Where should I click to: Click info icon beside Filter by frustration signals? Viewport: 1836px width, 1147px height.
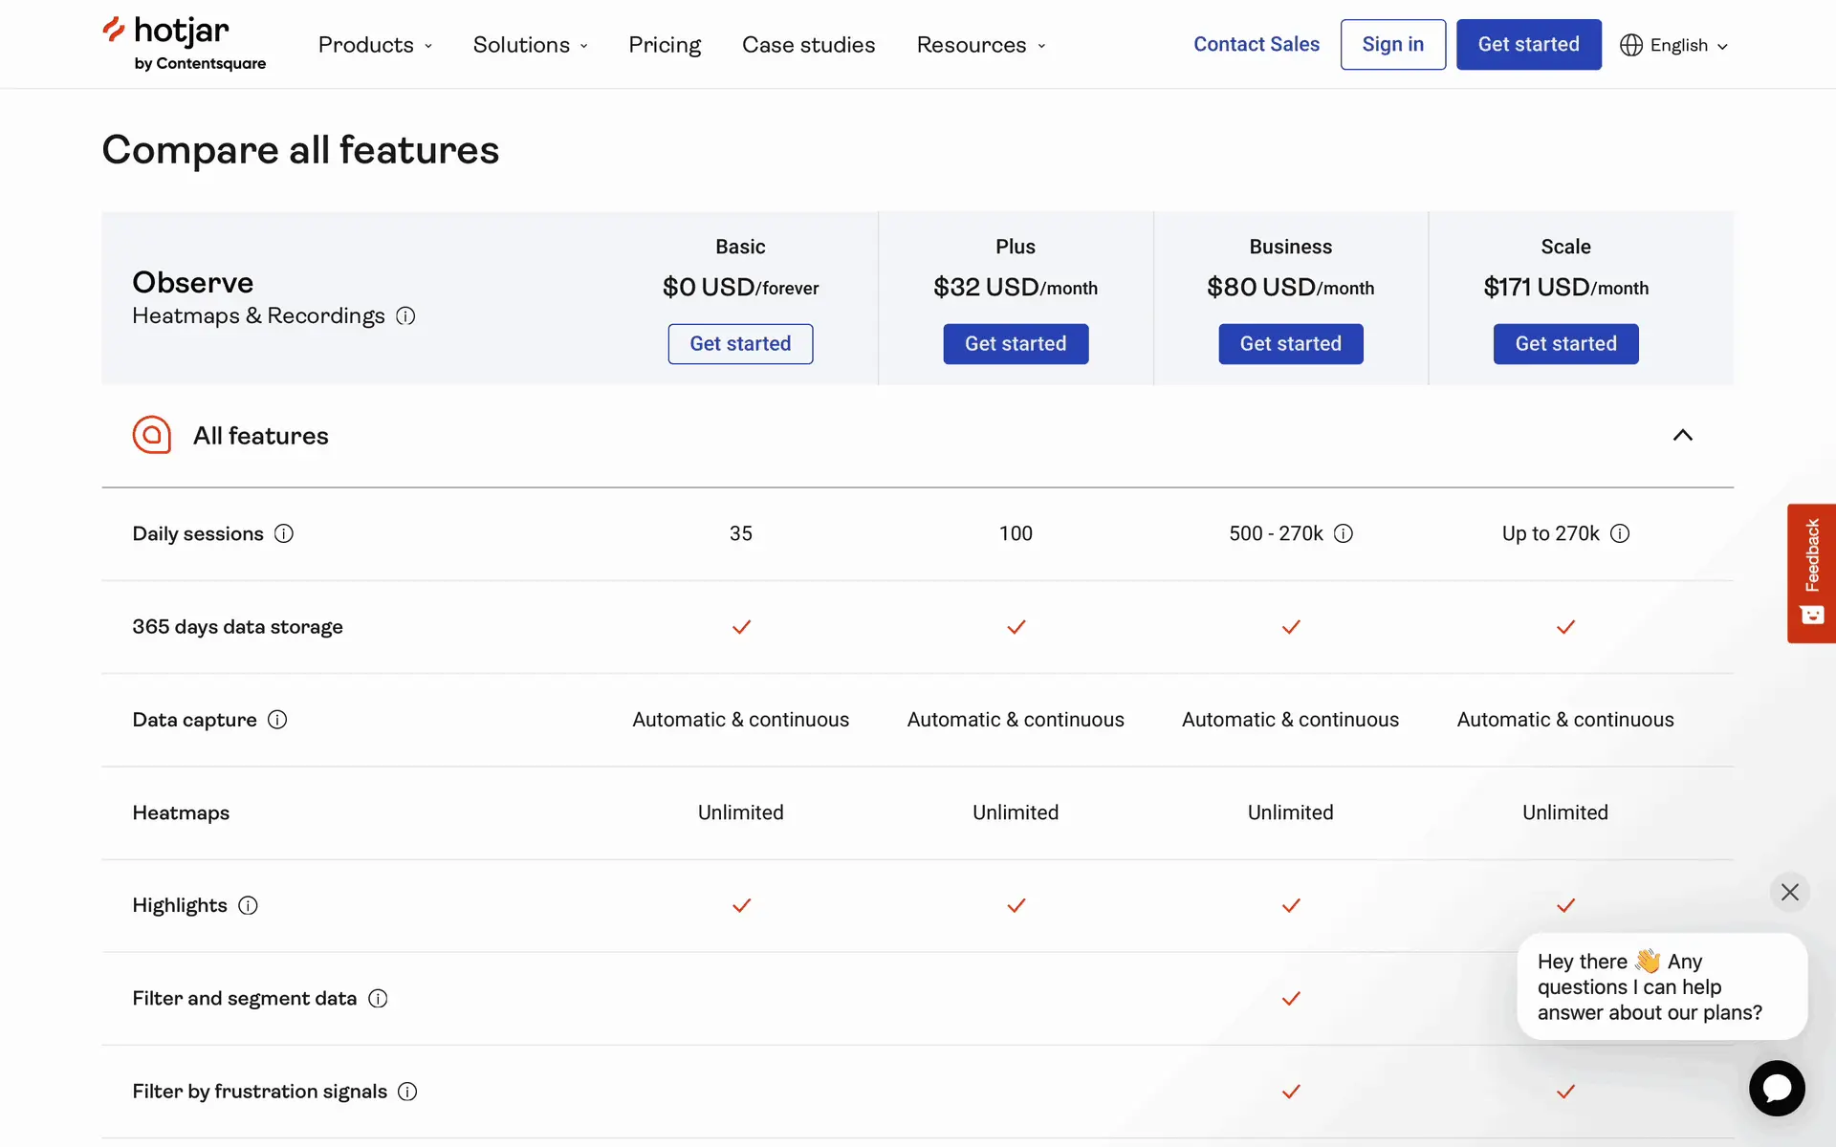407,1092
